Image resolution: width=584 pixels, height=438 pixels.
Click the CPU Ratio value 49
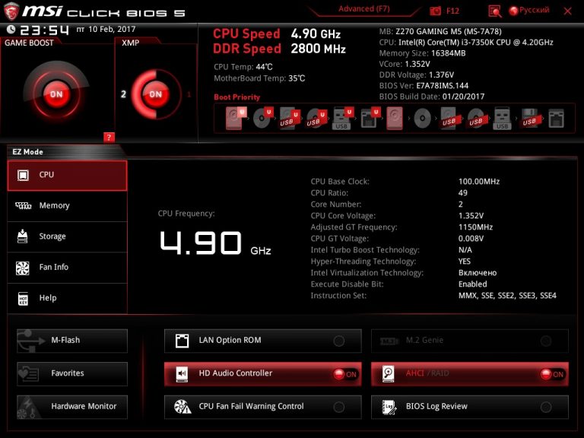tap(463, 193)
